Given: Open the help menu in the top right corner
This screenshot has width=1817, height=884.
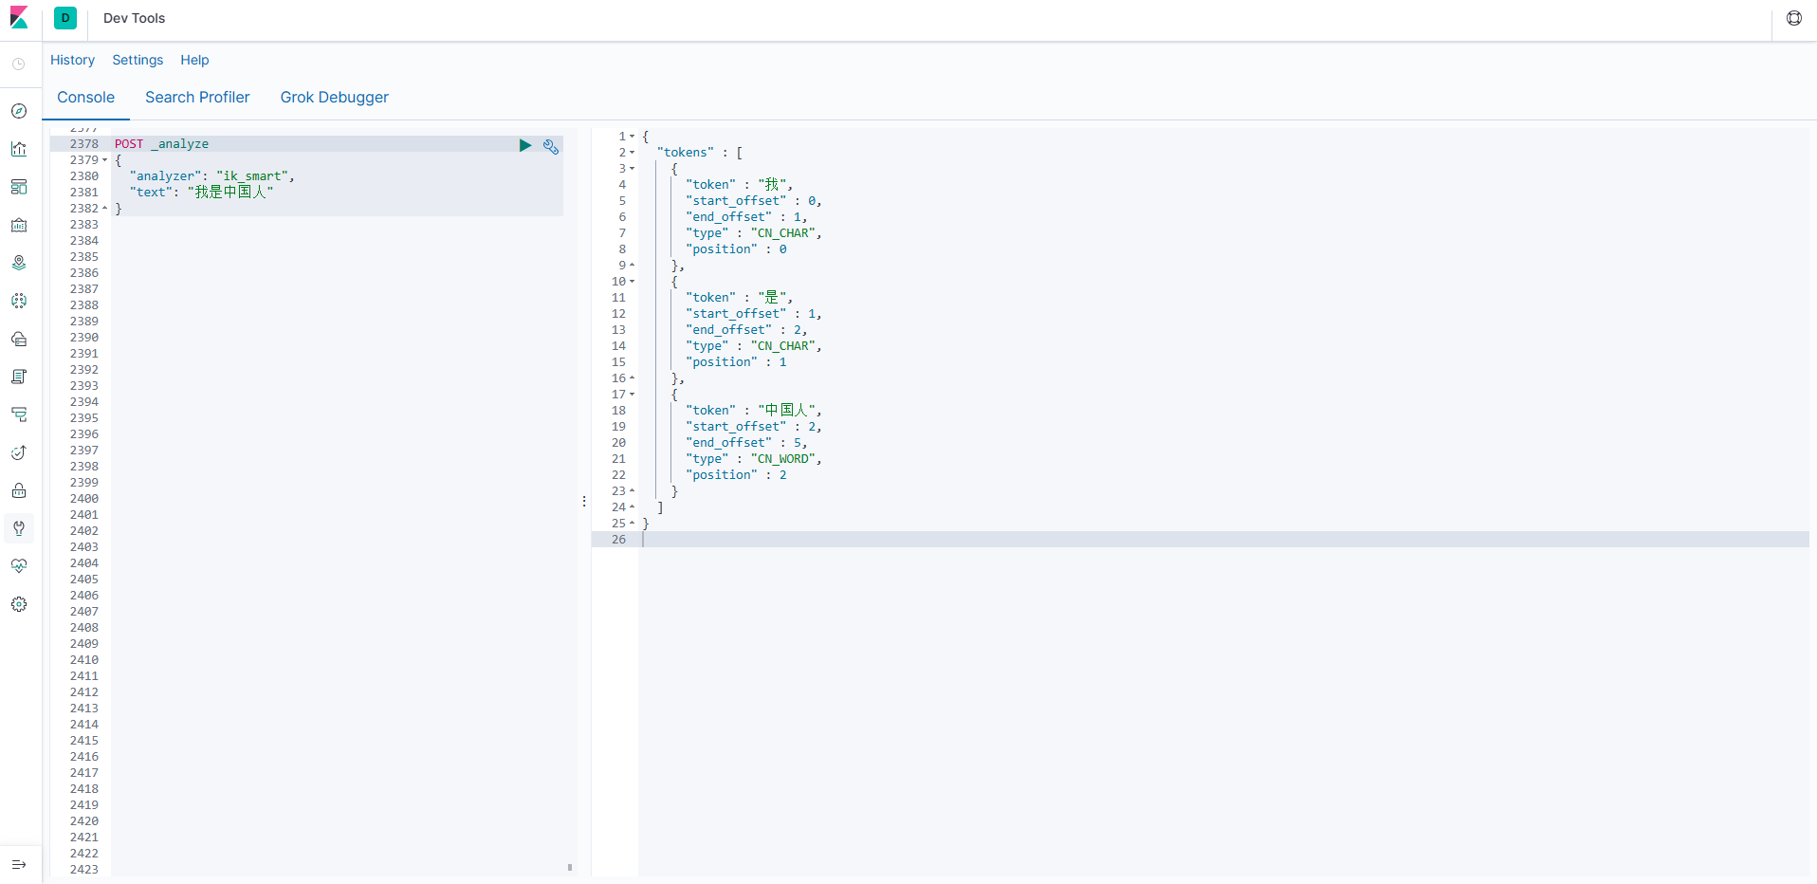Looking at the screenshot, I should [x=1793, y=18].
